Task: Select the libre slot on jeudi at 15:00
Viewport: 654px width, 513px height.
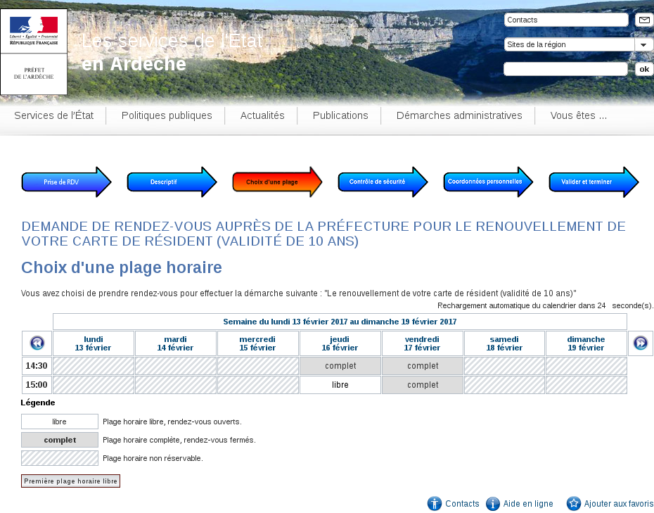Action: [340, 385]
